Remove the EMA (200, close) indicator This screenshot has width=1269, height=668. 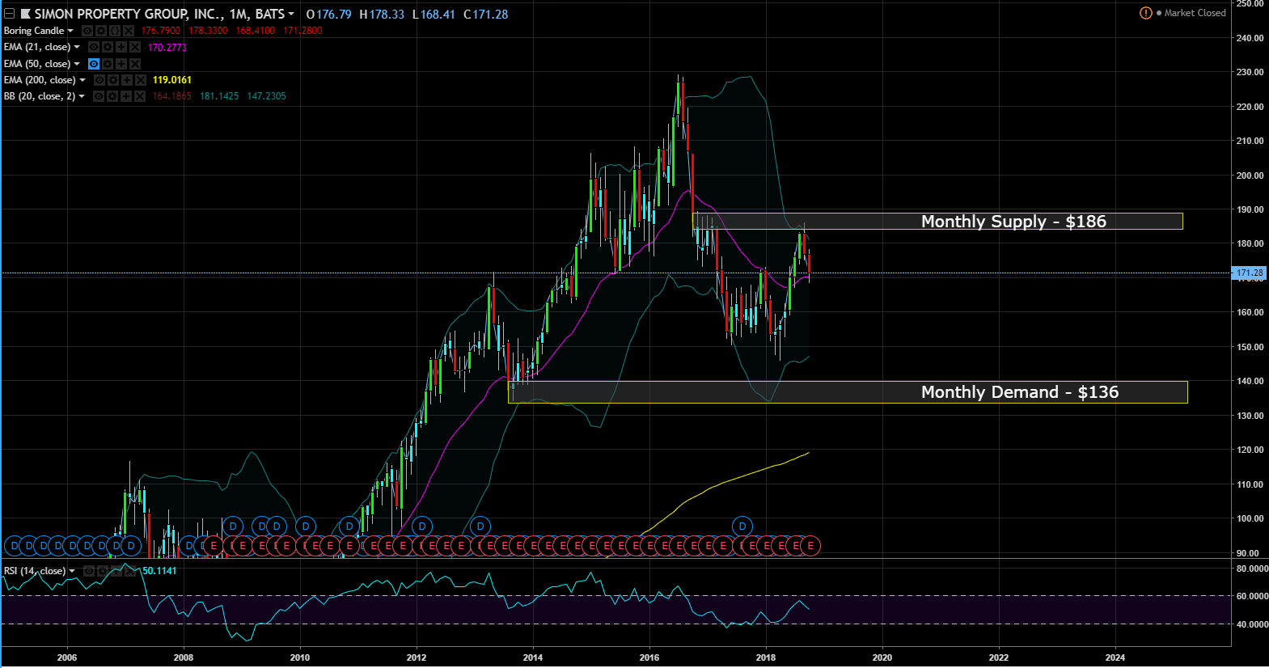pyautogui.click(x=141, y=80)
